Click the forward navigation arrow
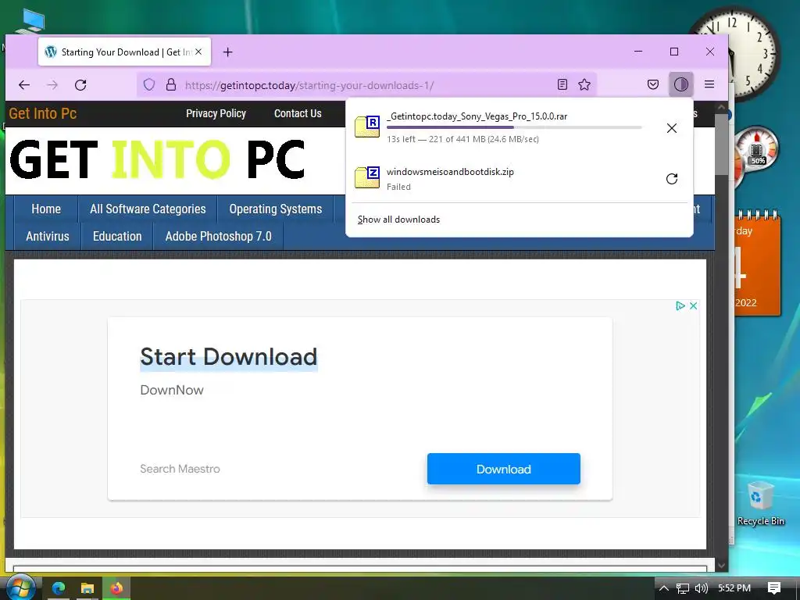Viewport: 800px width, 600px height. point(52,84)
